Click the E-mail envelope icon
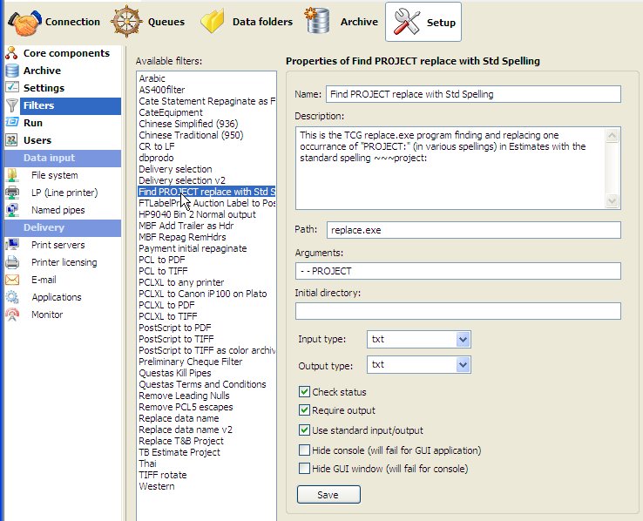The height and width of the screenshot is (521, 643). pyautogui.click(x=12, y=280)
